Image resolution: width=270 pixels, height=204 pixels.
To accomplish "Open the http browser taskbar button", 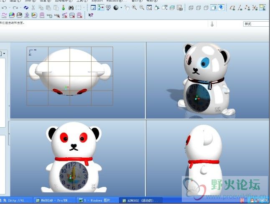I will click(16, 200).
